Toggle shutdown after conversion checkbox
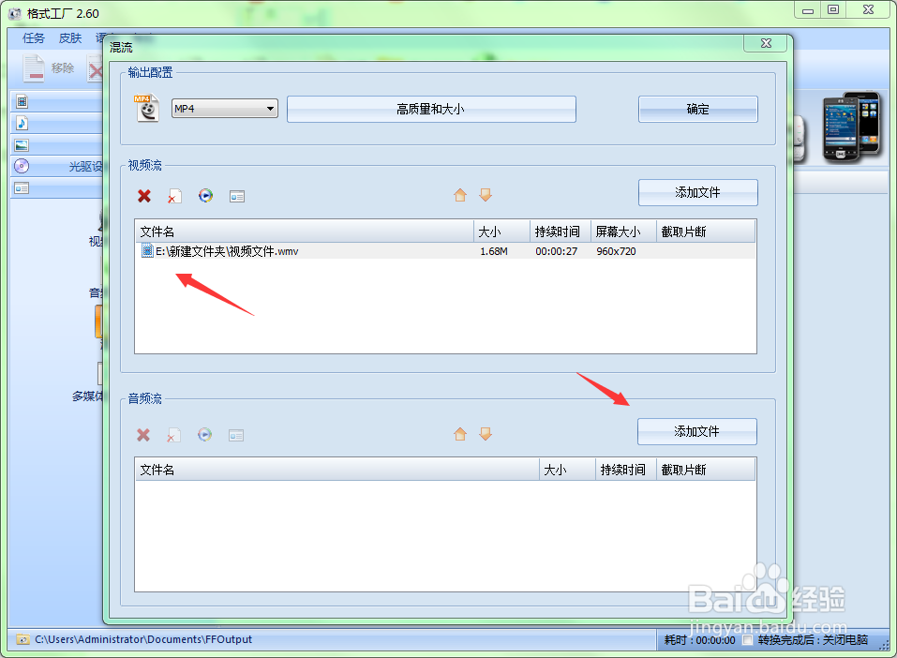 [748, 639]
